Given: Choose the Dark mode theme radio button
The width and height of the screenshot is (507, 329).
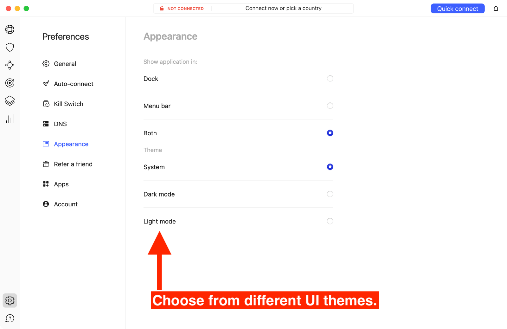Looking at the screenshot, I should pyautogui.click(x=330, y=194).
